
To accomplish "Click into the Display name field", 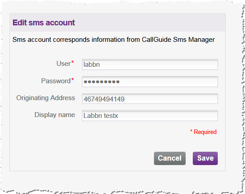I will click(x=150, y=116).
